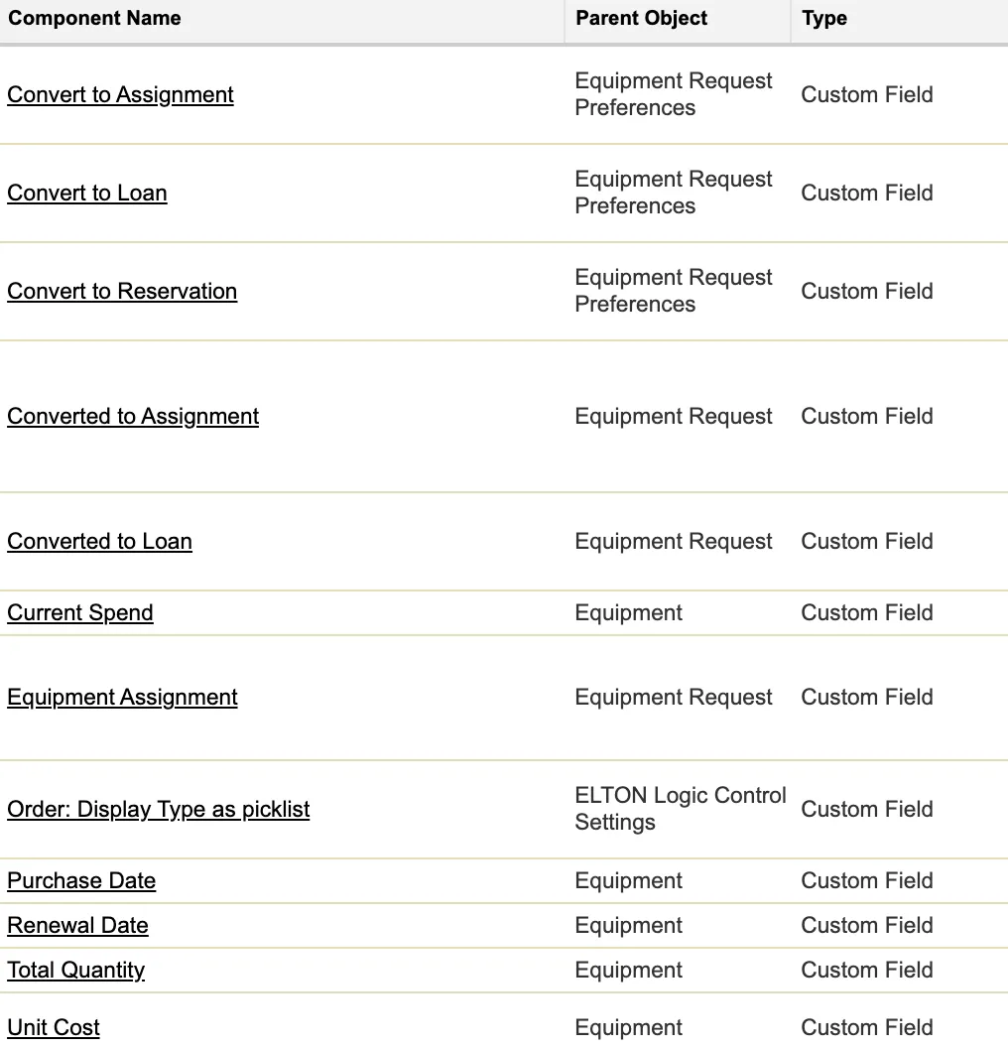The width and height of the screenshot is (1008, 1048).
Task: Click the Parent Object column header
Action: (641, 18)
